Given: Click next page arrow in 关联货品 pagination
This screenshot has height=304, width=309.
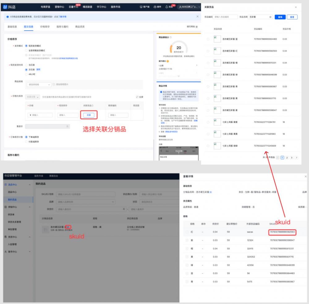Looking at the screenshot, I should pos(296,158).
